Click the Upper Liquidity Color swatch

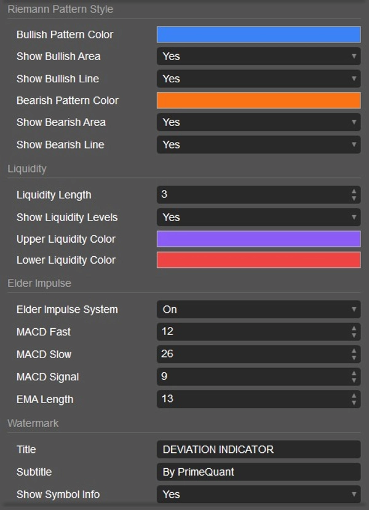pyautogui.click(x=258, y=238)
